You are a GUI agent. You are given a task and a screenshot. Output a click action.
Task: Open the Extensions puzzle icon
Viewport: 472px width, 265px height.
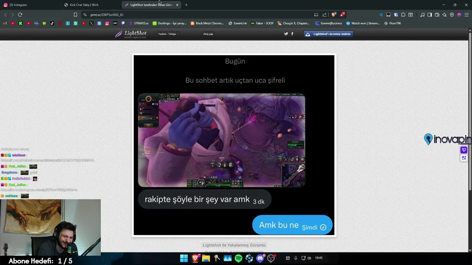click(x=403, y=15)
